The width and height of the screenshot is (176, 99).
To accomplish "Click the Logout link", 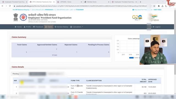I will pyautogui.click(x=156, y=27).
